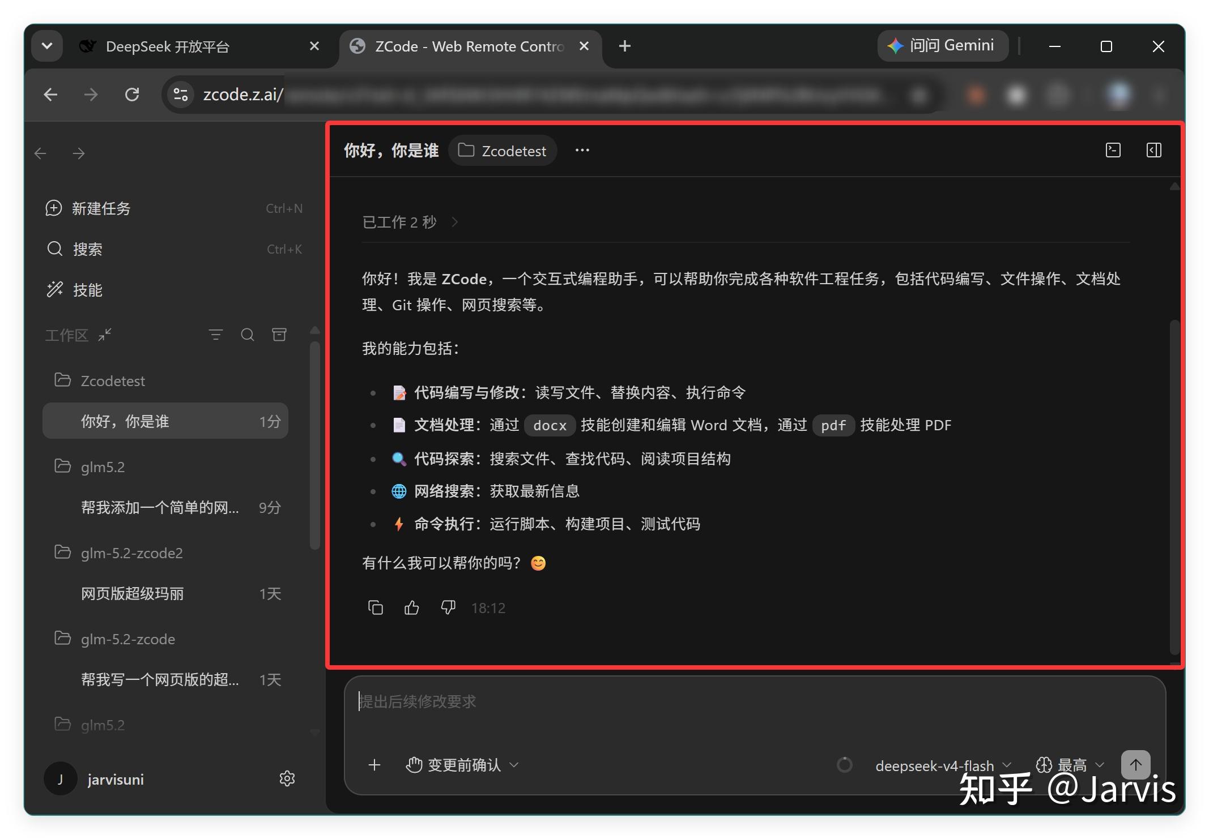Screen dimensions: 1209x839
Task: Collapse workspace with the shrink arrows icon
Action: (105, 335)
